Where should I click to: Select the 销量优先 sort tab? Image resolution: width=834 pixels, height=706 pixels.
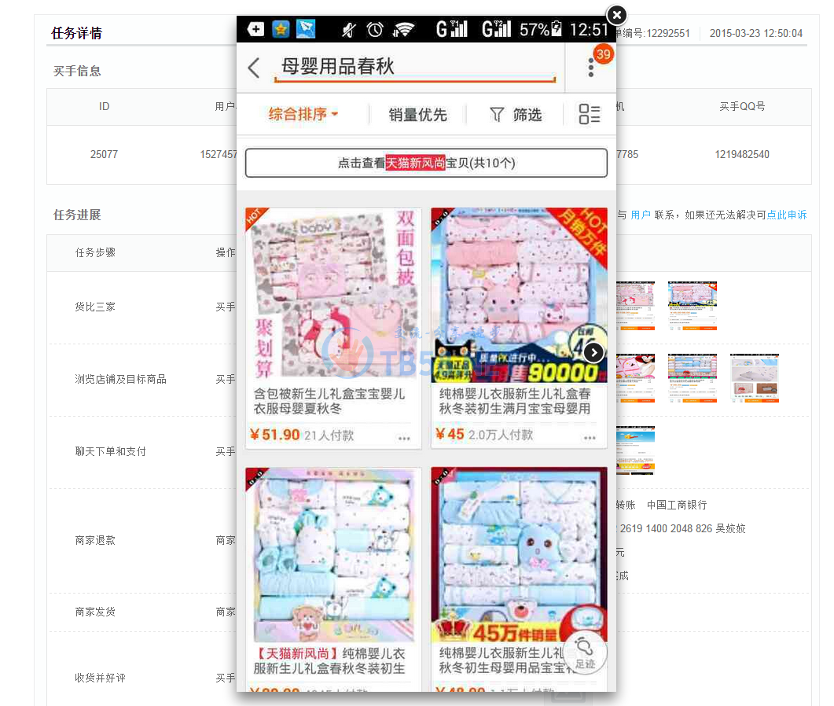[x=417, y=115]
